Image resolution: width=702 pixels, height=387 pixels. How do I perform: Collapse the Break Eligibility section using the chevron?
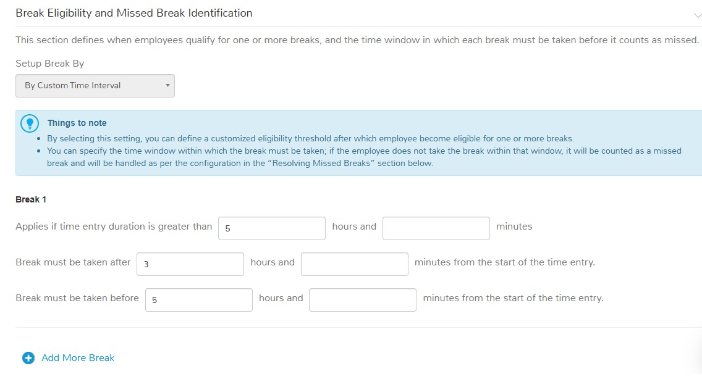(697, 15)
